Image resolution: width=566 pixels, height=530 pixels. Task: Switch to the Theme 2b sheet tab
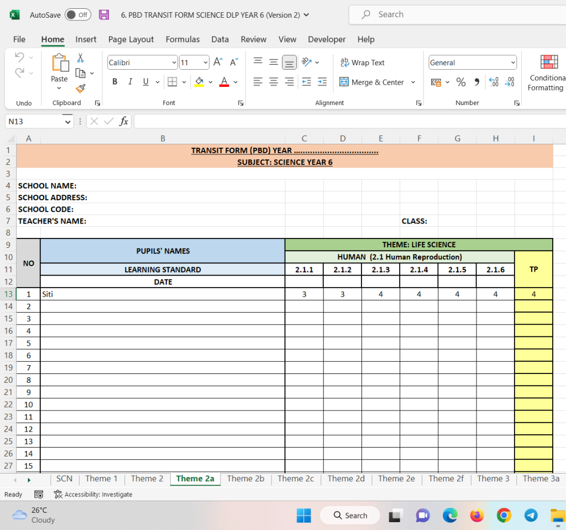(x=245, y=479)
